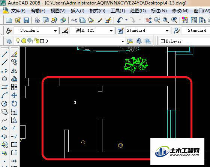Open the 绘图(D) menu

pos(138,11)
